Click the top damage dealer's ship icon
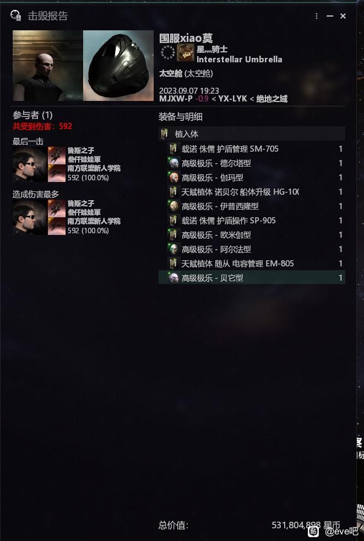 tap(57, 208)
